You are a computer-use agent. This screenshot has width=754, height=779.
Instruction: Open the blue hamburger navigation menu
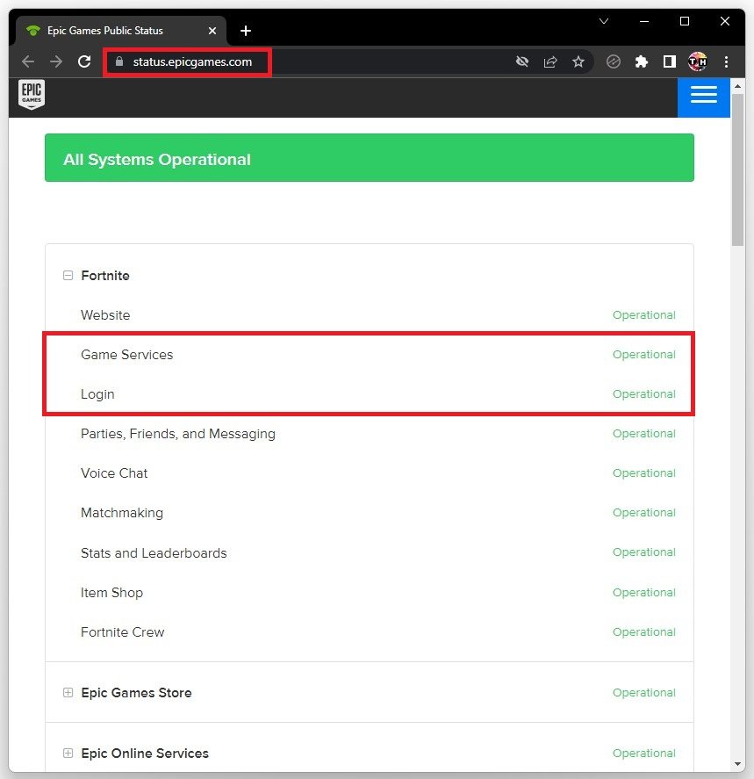pyautogui.click(x=703, y=96)
